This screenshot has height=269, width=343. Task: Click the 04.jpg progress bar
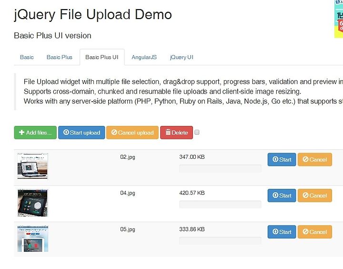coord(220,205)
